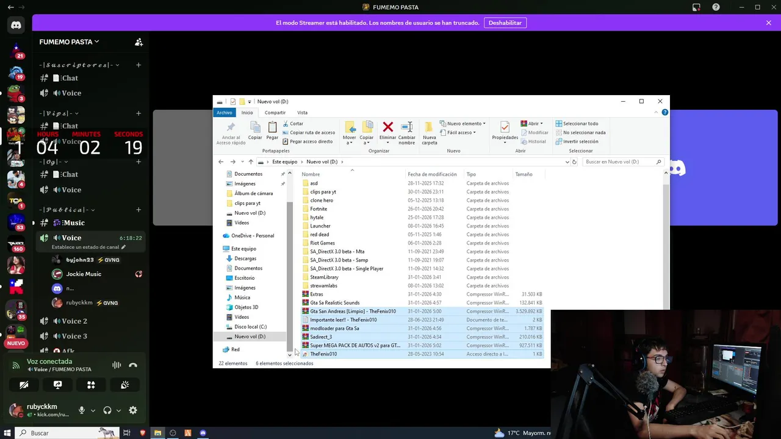Screen dimensions: 781x439
Task: Open the Fácil acceso dropdown
Action: click(457, 132)
